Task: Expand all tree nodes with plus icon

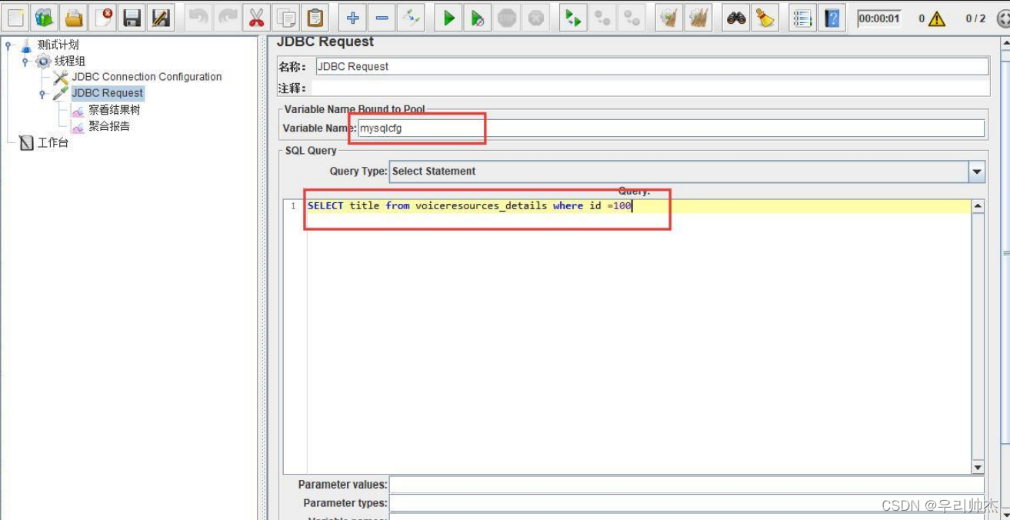Action: [x=352, y=17]
